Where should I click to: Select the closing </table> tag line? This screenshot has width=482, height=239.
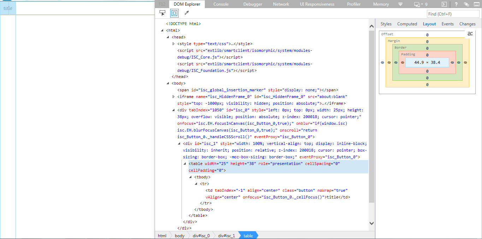coord(198,215)
